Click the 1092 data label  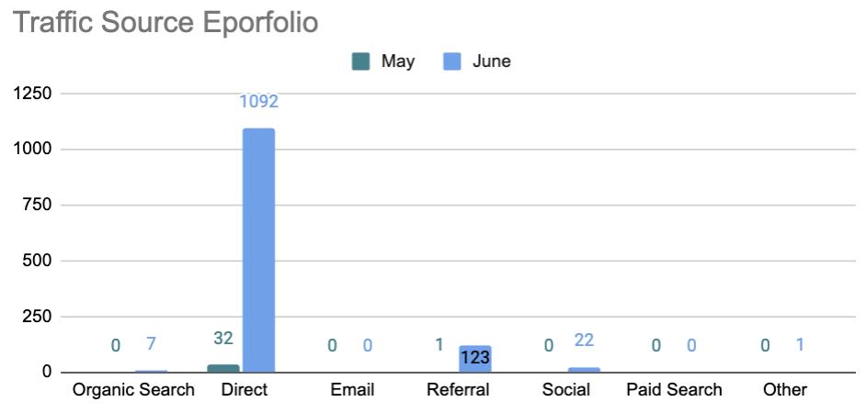click(259, 102)
